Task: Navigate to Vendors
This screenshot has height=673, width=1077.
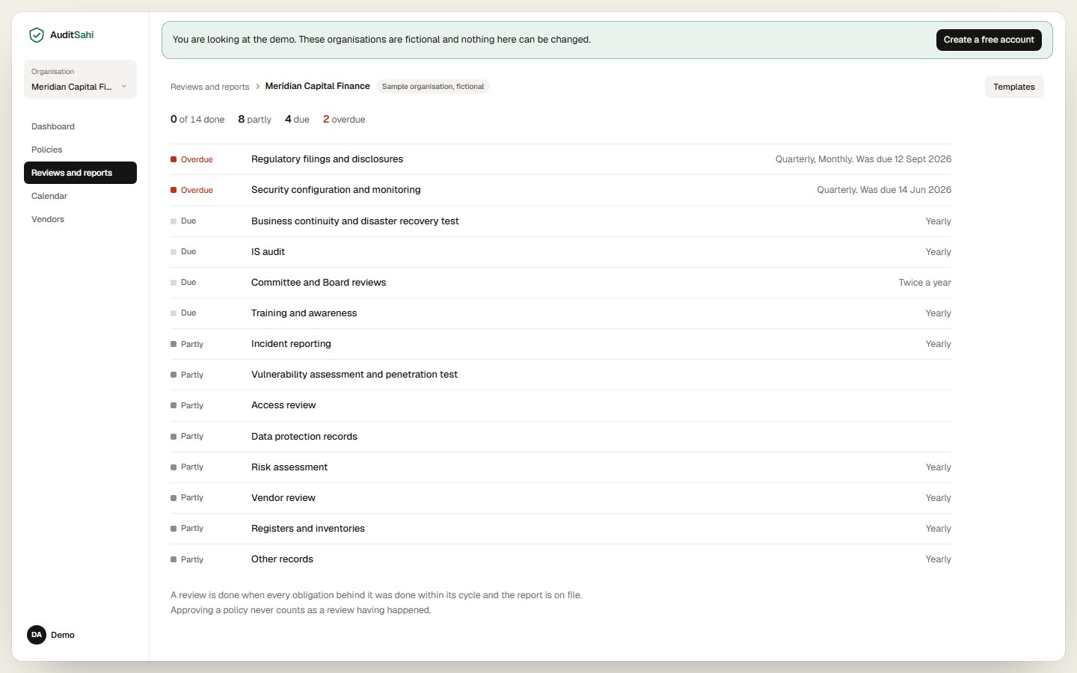Action: (80, 219)
